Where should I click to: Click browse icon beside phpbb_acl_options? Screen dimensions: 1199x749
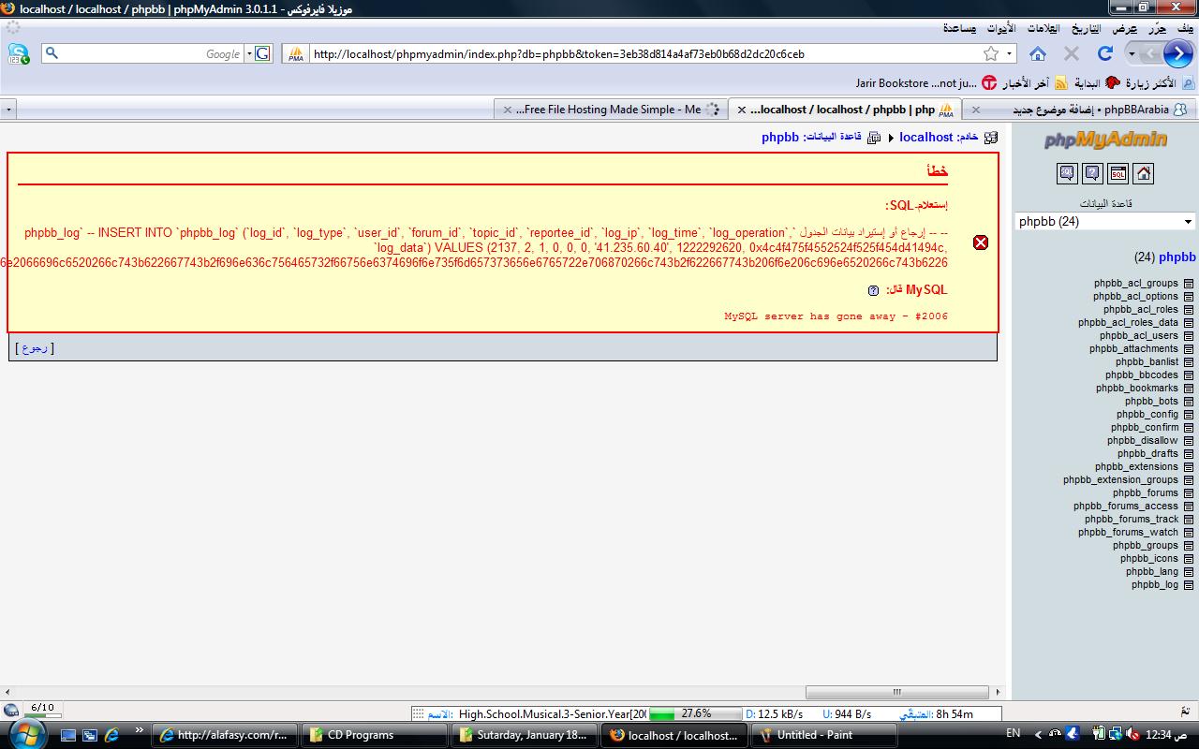[x=1188, y=297]
